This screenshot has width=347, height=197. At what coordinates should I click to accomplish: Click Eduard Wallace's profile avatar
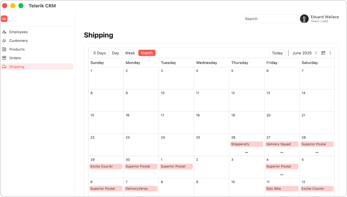[304, 19]
